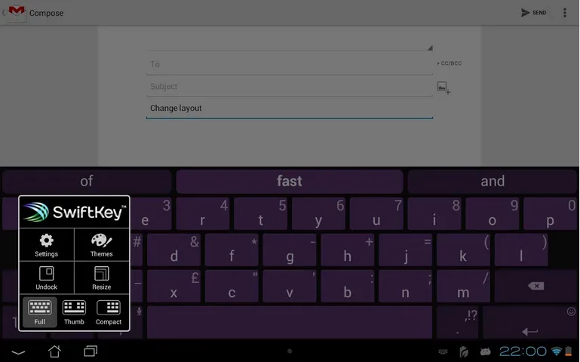Open keyboard input method tray icon
This screenshot has width=580, height=362.
(x=443, y=351)
